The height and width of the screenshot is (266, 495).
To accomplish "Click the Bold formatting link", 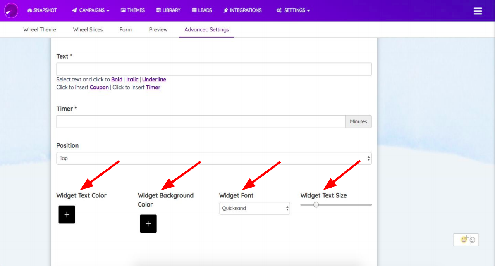I will (117, 79).
